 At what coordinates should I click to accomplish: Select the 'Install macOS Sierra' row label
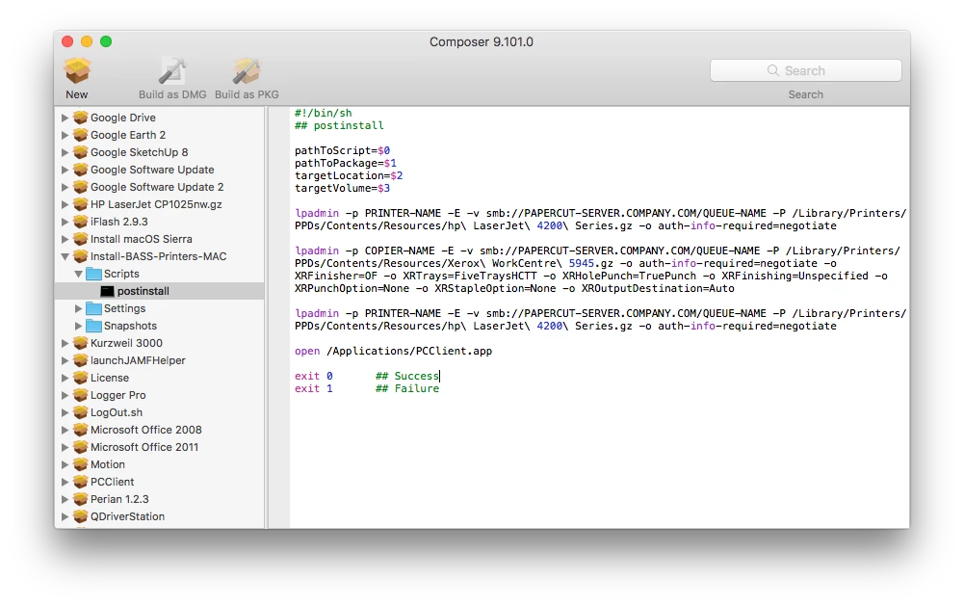tap(142, 239)
